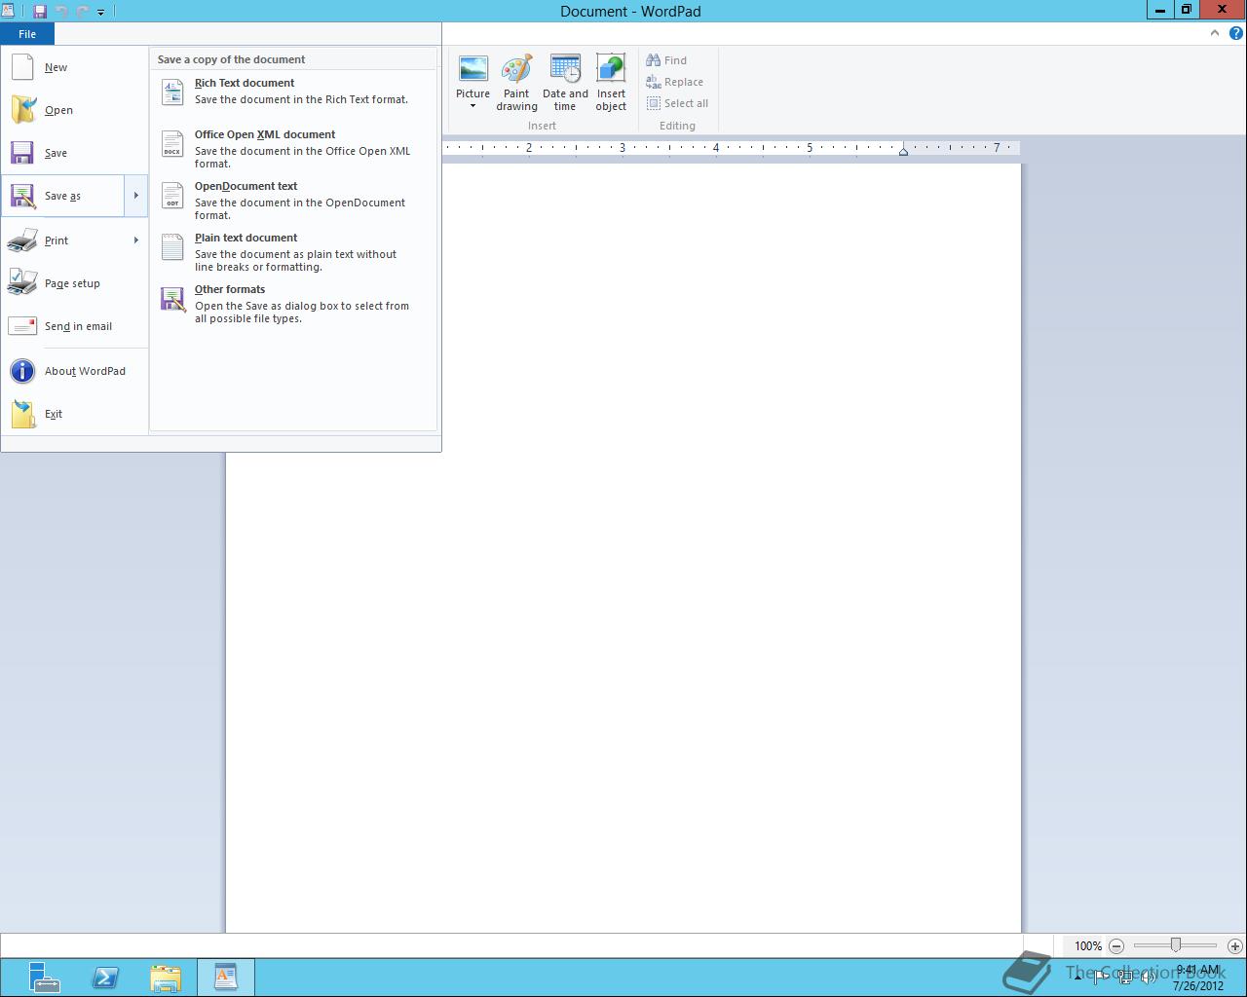
Task: Click the Save floppy disk icon in File menu
Action: (x=22, y=153)
